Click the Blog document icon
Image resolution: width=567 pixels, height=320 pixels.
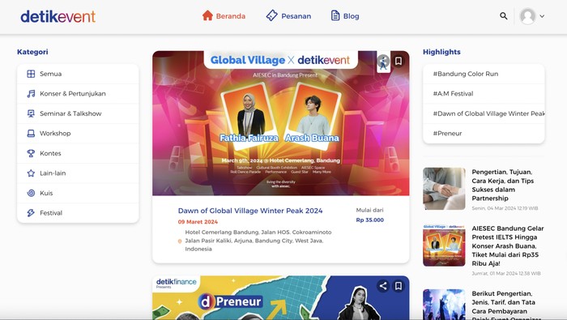[x=335, y=15]
